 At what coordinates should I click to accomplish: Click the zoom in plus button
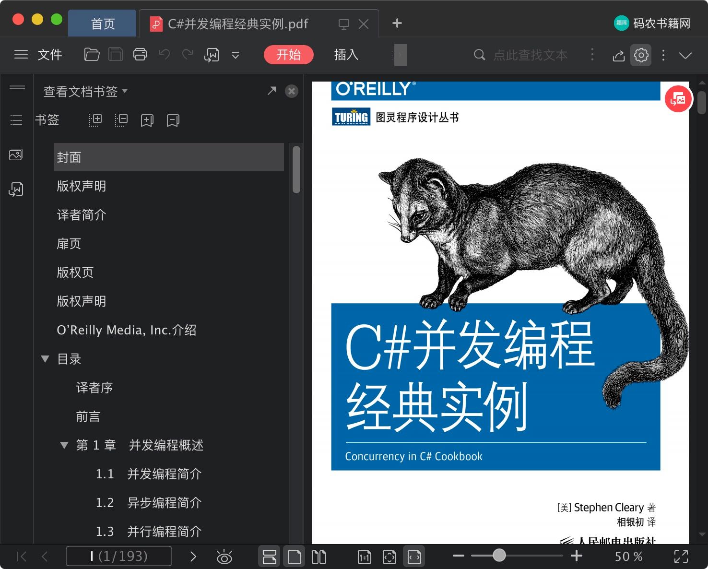point(577,556)
